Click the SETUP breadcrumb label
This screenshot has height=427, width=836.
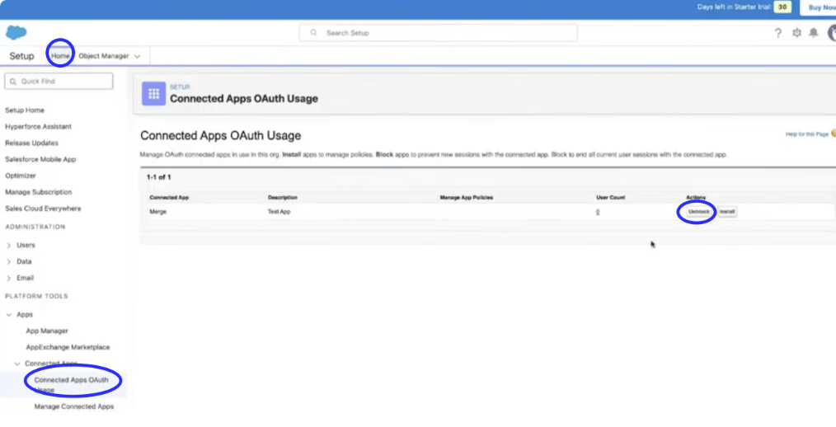click(x=180, y=87)
